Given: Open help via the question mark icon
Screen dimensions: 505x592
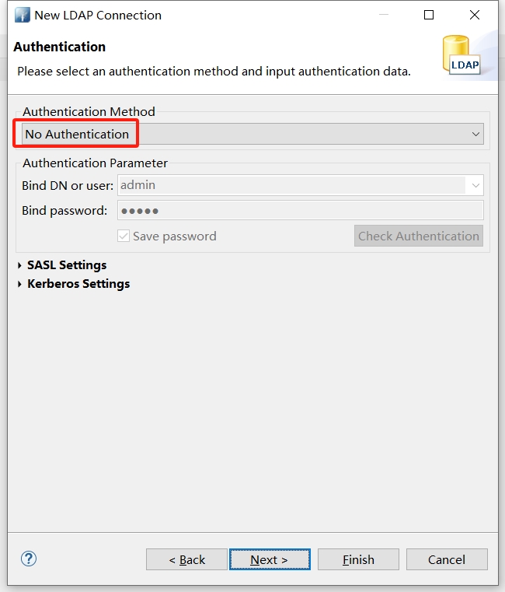Looking at the screenshot, I should pos(29,559).
